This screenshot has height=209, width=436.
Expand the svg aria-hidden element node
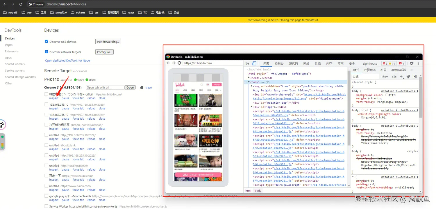click(x=252, y=86)
